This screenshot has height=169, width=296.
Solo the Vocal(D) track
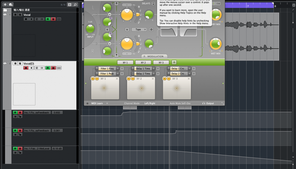tap(20, 63)
